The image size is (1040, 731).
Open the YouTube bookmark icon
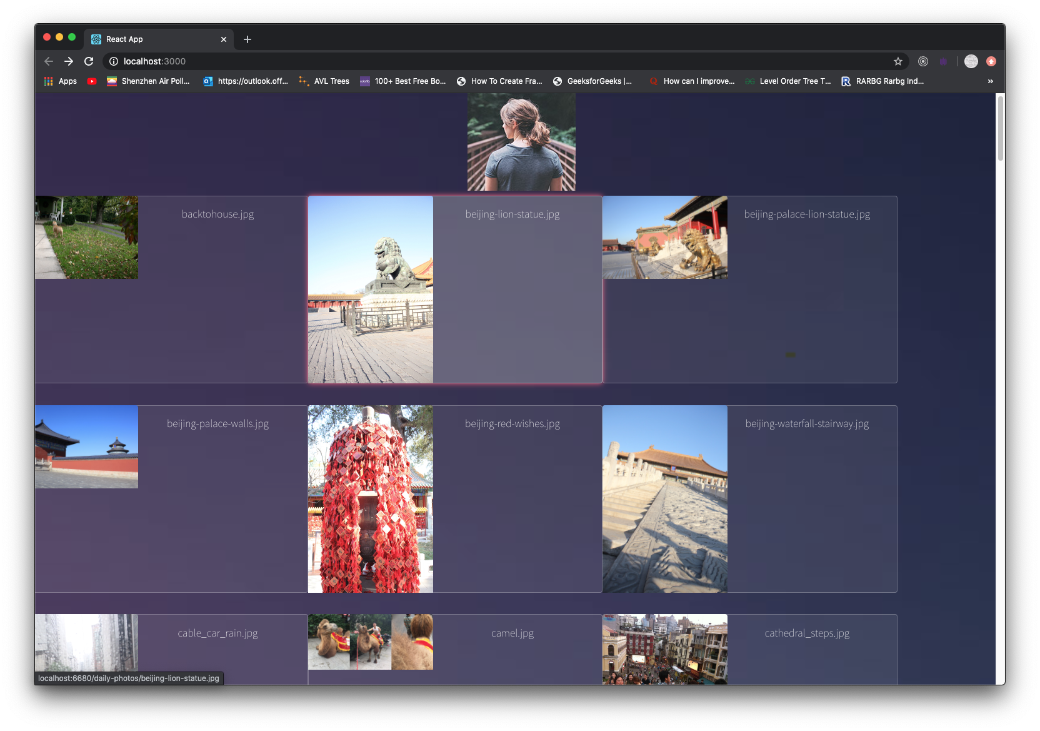(92, 81)
